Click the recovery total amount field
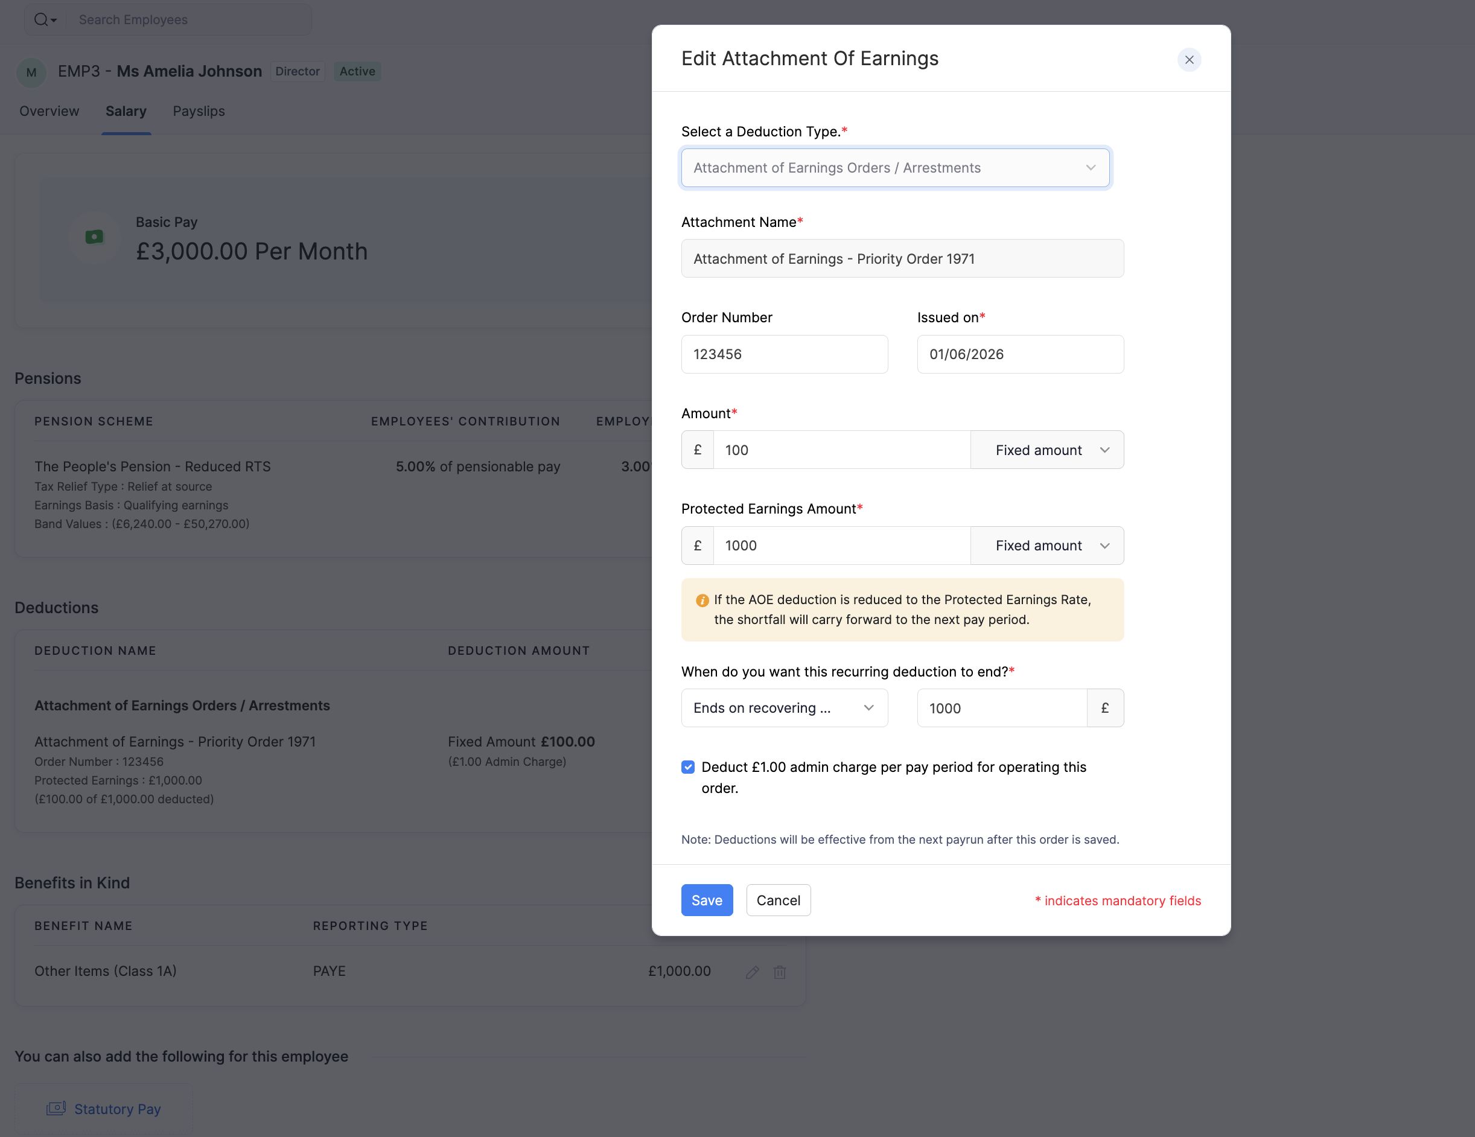 pos(1002,707)
